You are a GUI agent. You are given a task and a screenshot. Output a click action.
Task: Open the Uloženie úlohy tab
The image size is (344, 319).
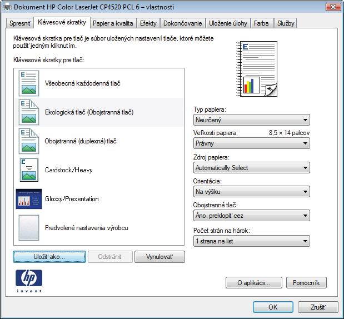(x=228, y=23)
